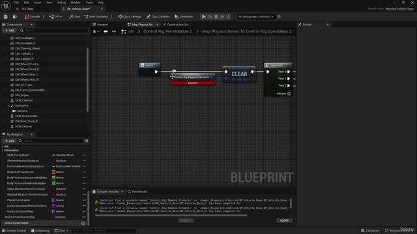Screen dimensions: 417x234
Task: Open the Asset menu
Action: click(37, 3)
